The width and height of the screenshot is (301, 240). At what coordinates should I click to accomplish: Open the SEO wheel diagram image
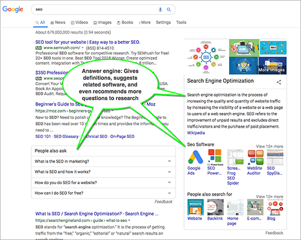pos(206,57)
